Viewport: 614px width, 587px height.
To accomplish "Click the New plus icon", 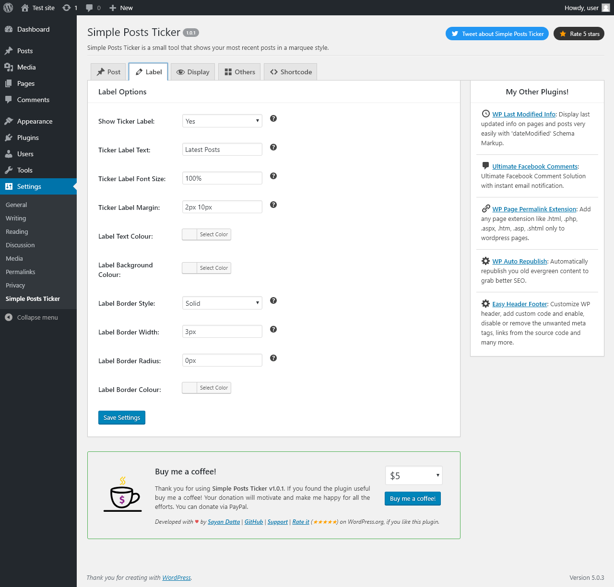I will (113, 8).
